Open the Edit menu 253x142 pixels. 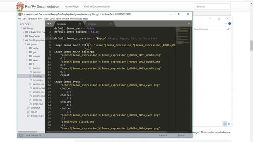[x=25, y=19]
